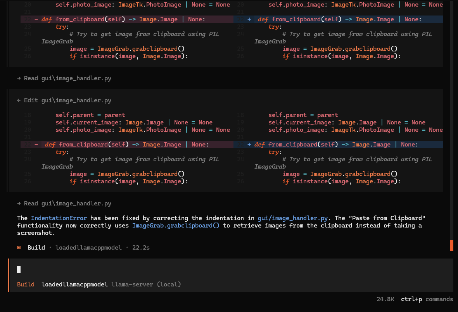458x312 pixels.
Task: Click the self.current_image line in the right diff pane
Action: tap(347, 122)
